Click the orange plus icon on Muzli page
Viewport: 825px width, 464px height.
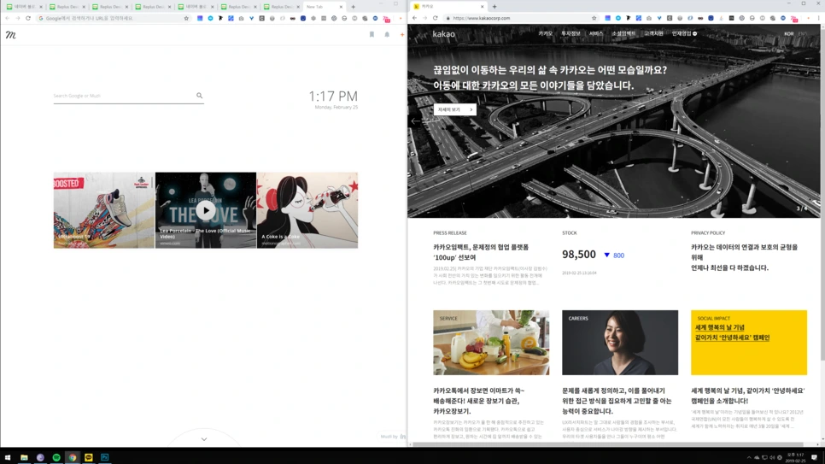(402, 35)
